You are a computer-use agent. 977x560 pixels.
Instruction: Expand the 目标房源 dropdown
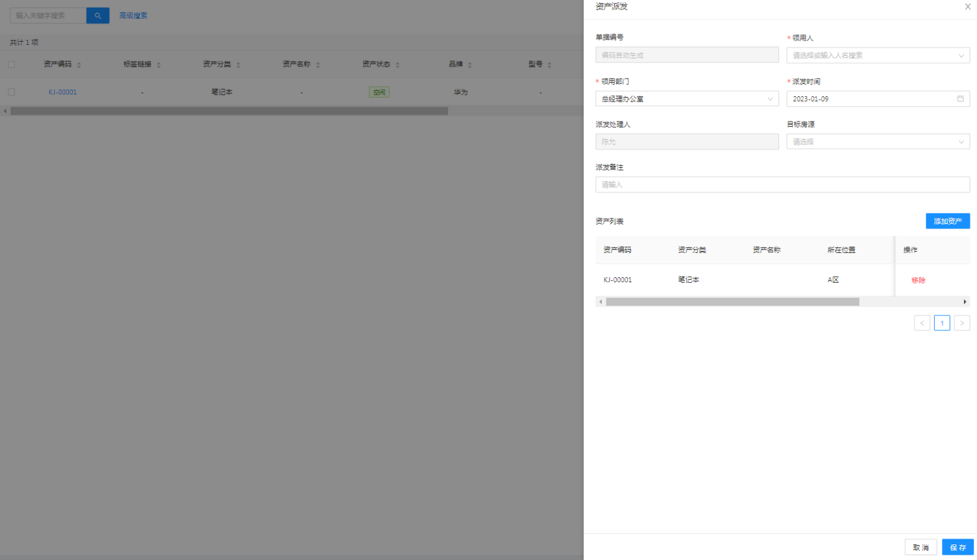tap(877, 142)
